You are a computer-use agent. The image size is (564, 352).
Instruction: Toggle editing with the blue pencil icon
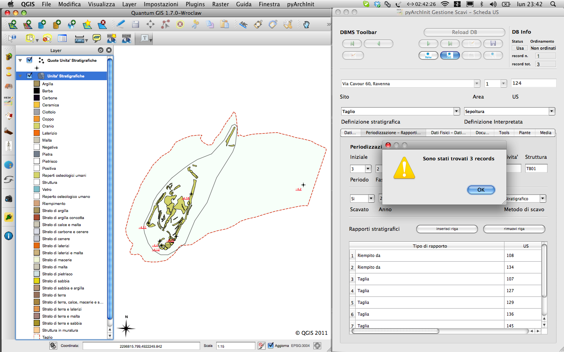[121, 25]
